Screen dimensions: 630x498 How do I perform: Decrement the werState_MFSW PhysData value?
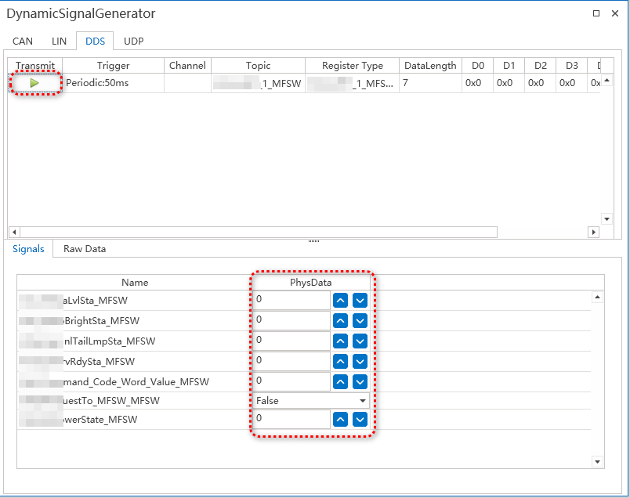coord(360,418)
